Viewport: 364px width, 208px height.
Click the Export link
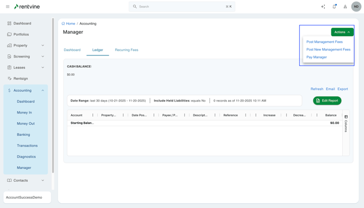(343, 89)
